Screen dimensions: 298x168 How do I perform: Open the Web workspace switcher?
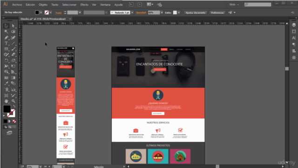(234, 4)
